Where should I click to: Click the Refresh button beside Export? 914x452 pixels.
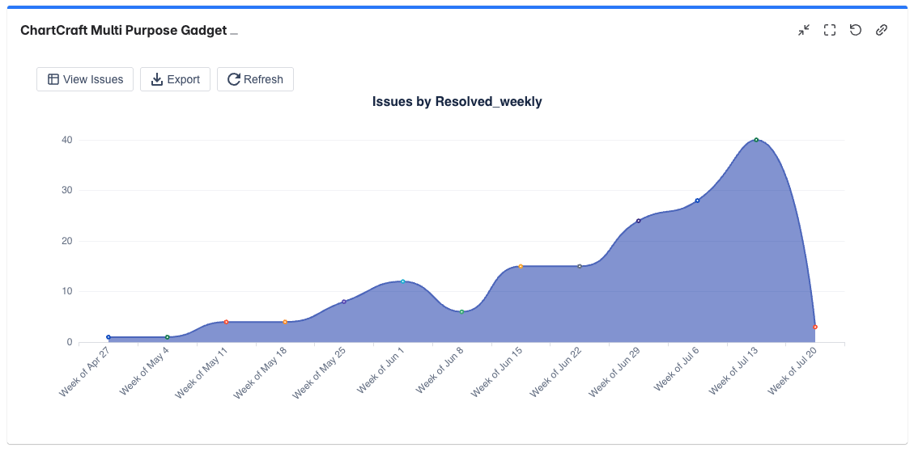coord(255,79)
